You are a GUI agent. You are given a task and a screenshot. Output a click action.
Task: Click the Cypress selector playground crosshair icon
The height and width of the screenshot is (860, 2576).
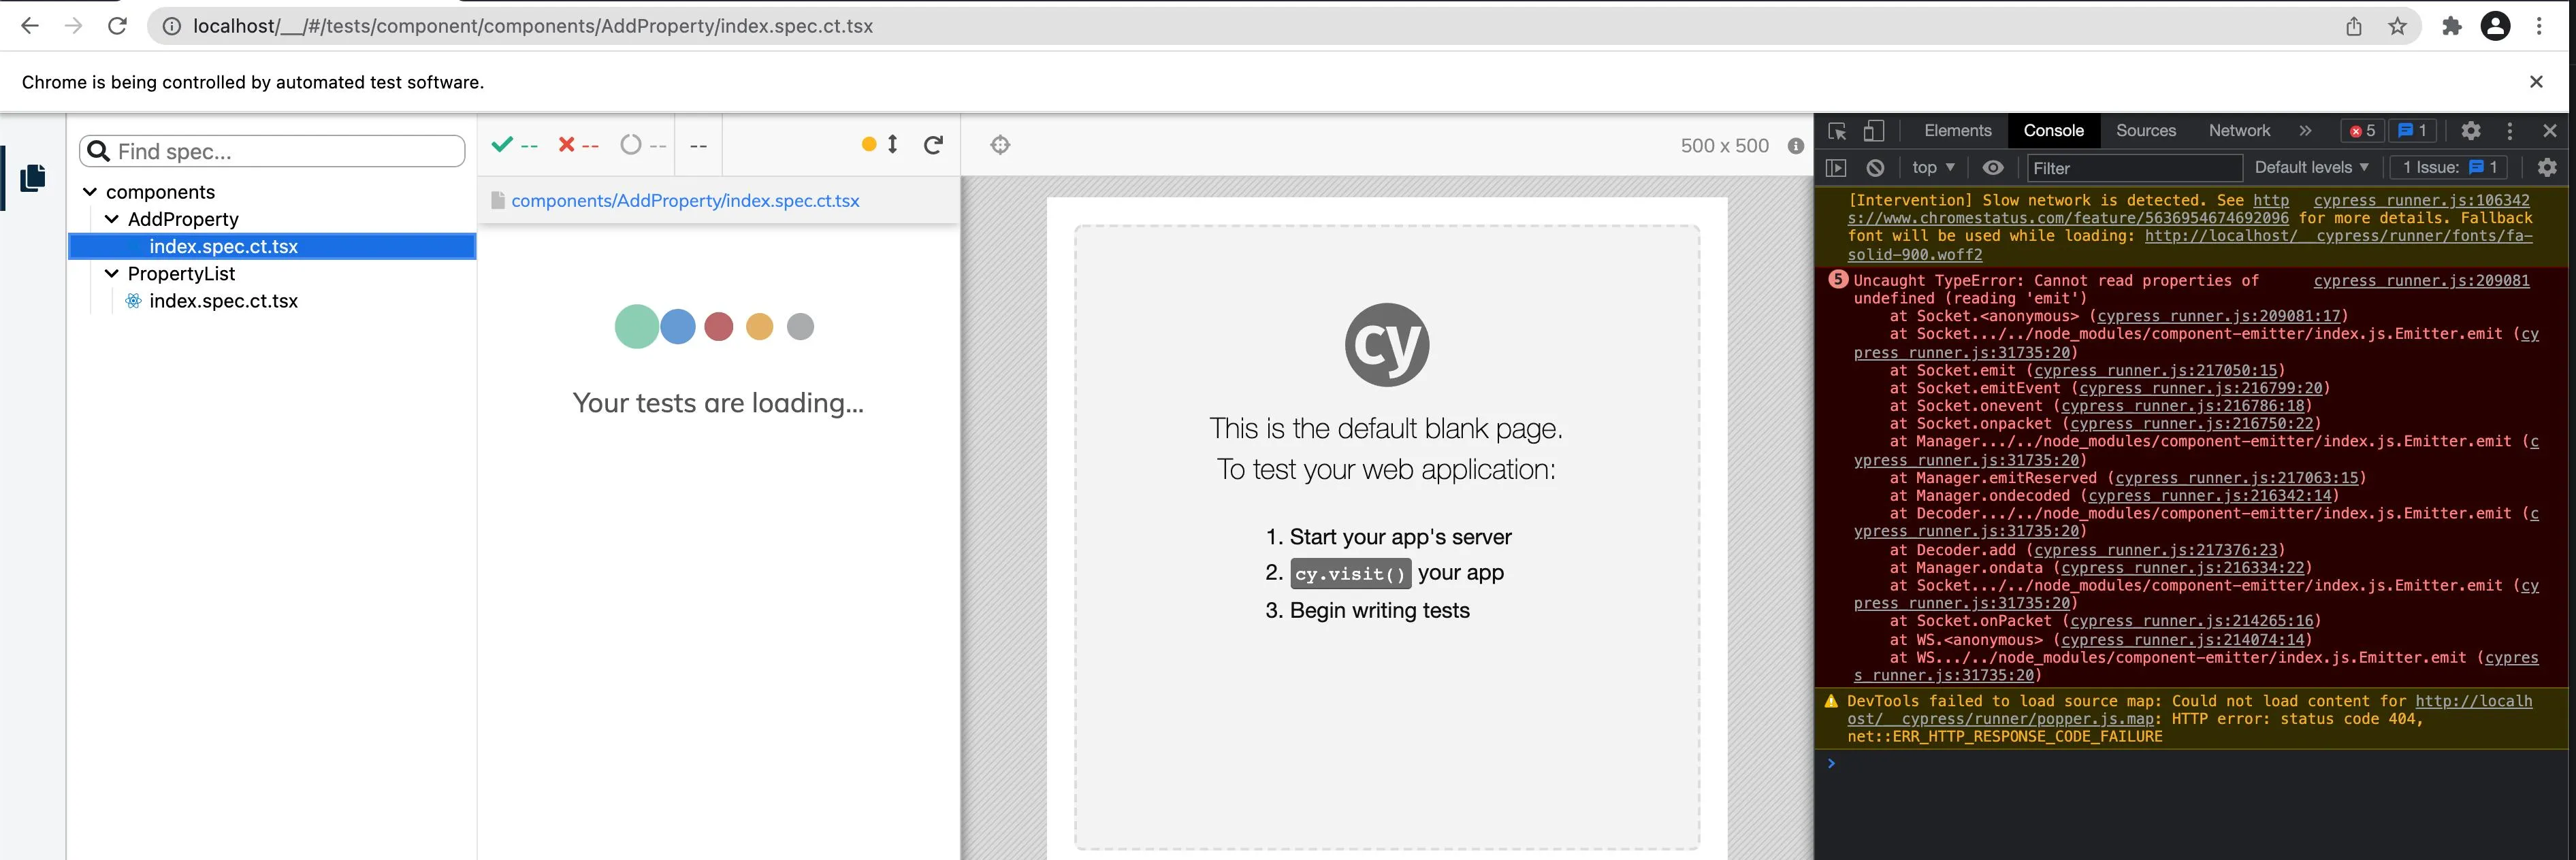point(1000,145)
